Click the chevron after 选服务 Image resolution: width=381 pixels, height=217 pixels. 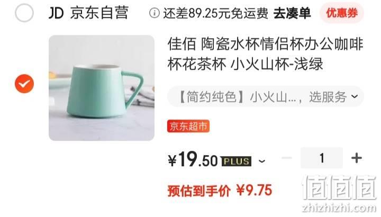355,96
